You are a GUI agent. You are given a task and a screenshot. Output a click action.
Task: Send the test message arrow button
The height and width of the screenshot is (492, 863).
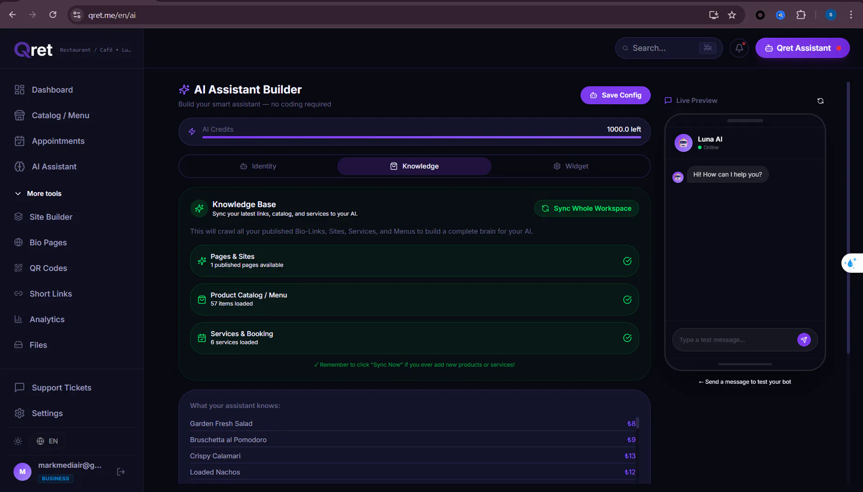coord(804,340)
